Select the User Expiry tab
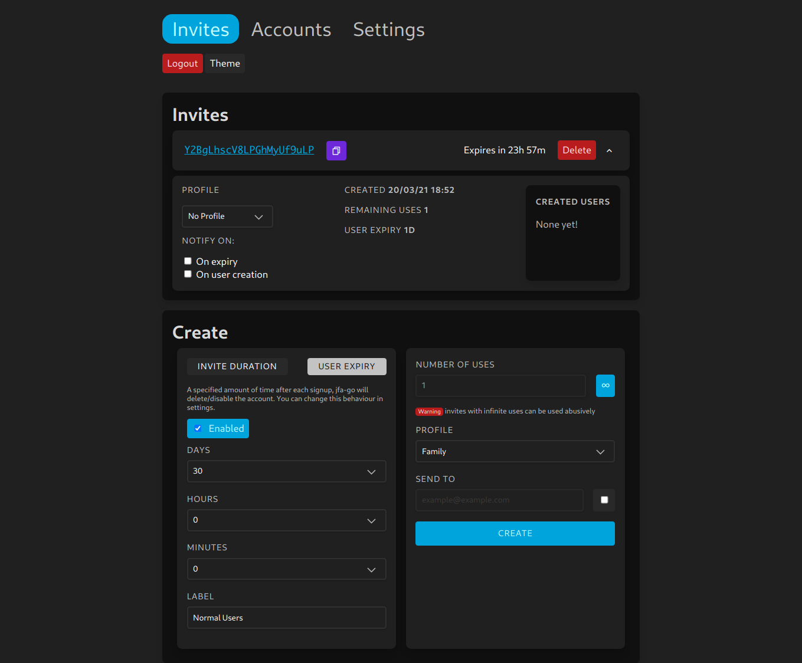The width and height of the screenshot is (802, 663). (346, 366)
